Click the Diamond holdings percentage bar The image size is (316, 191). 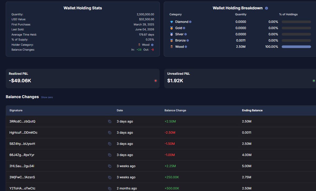point(296,22)
